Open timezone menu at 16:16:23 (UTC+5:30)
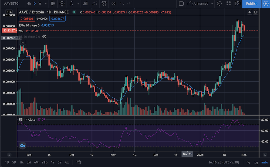This screenshot has width=270, height=167. point(224,162)
